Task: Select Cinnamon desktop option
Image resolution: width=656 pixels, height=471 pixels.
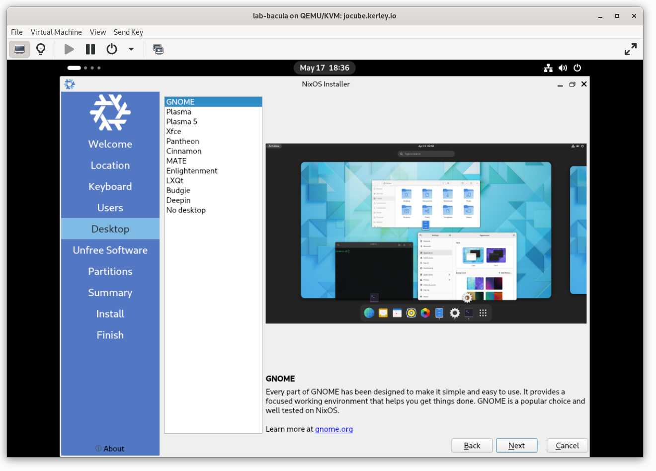Action: point(213,151)
